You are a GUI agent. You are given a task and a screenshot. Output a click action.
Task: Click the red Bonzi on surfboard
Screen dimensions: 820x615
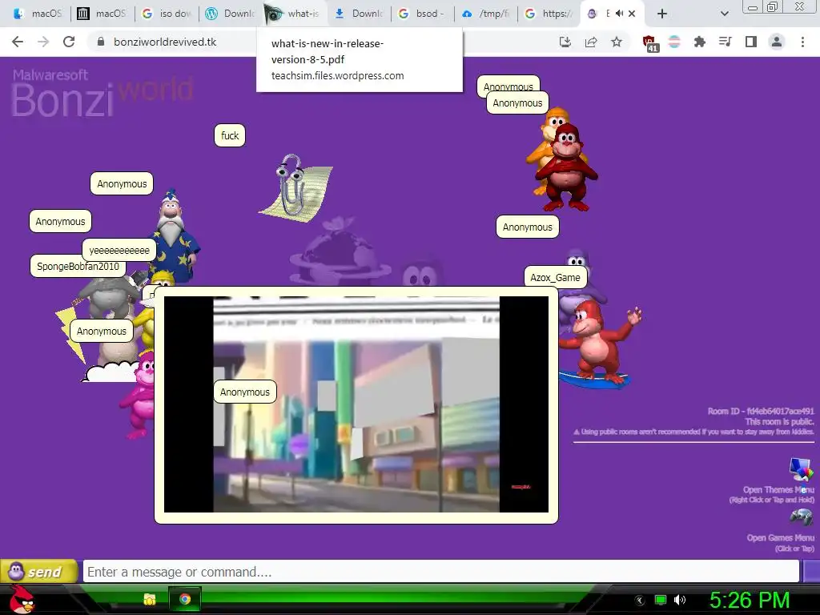click(x=599, y=345)
